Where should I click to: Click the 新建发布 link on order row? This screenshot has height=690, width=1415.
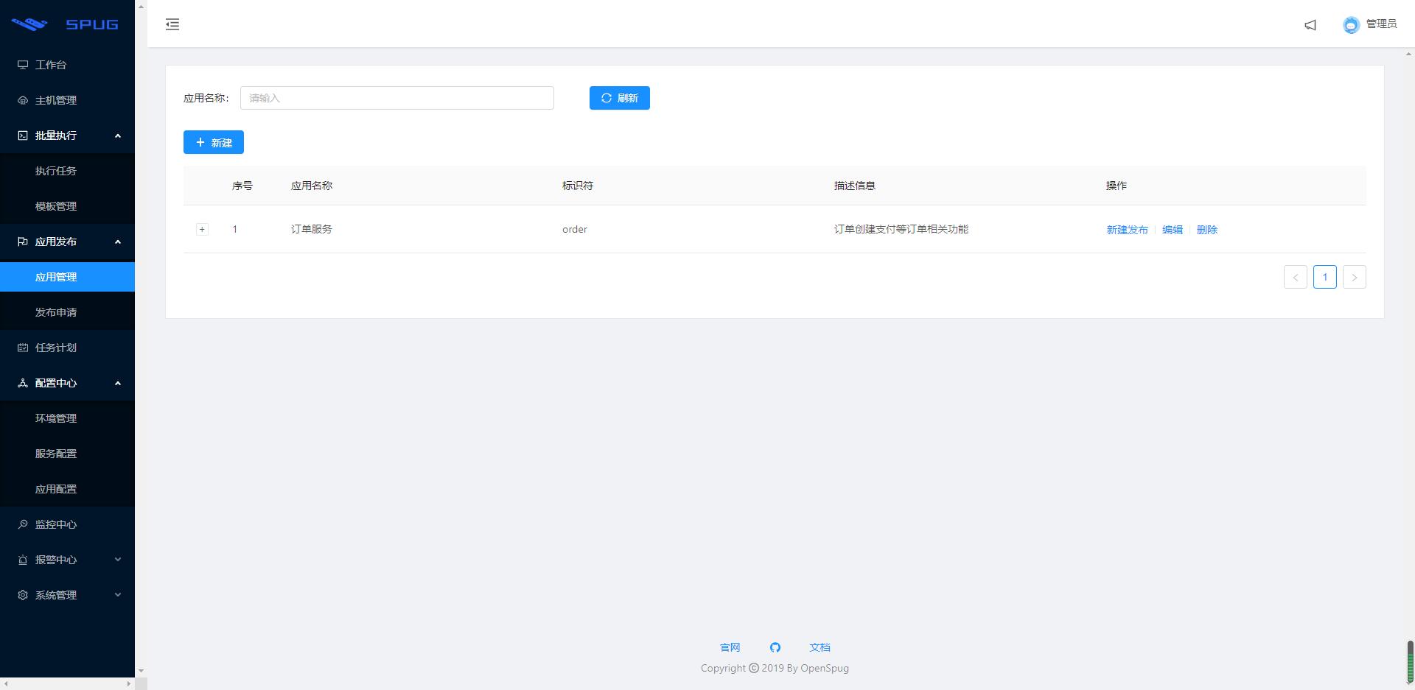(x=1127, y=229)
